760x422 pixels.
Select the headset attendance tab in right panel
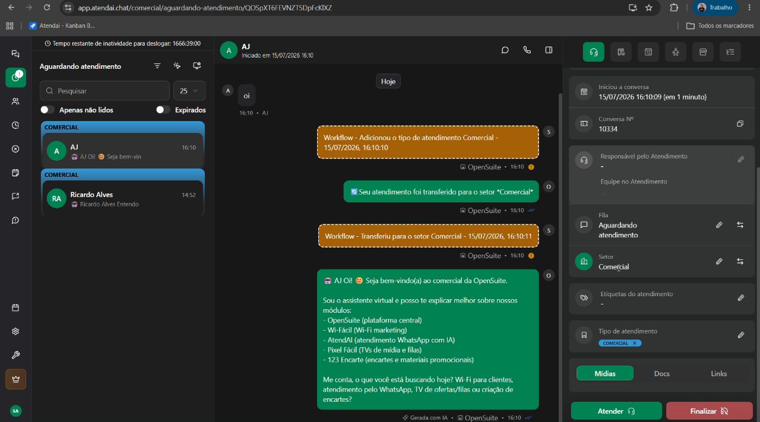594,52
